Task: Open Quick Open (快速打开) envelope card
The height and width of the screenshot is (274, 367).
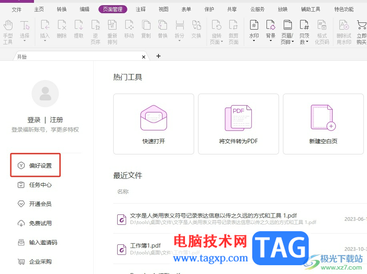Action: (154, 124)
